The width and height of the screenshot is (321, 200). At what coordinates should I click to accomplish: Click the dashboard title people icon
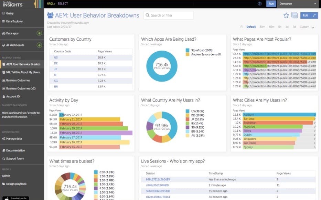(x=50, y=15)
